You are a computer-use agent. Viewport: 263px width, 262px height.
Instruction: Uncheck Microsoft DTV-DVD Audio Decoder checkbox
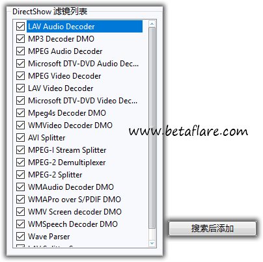tap(20, 64)
